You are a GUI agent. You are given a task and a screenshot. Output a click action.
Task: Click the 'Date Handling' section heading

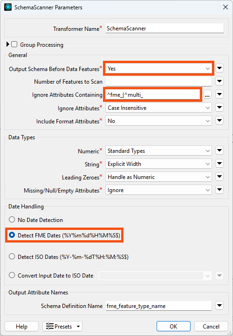click(26, 207)
